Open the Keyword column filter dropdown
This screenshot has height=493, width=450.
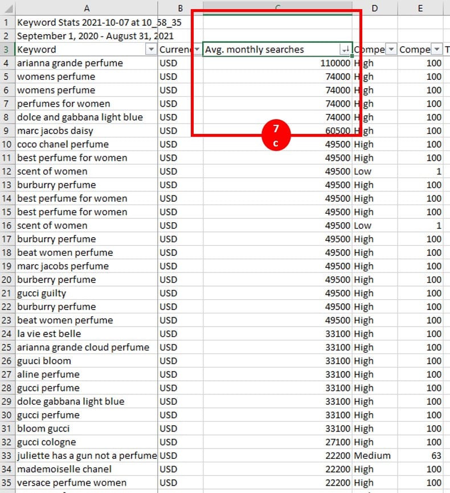click(x=151, y=50)
